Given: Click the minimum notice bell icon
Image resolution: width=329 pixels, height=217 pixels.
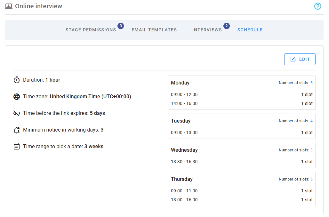Looking at the screenshot, I should coord(16,130).
